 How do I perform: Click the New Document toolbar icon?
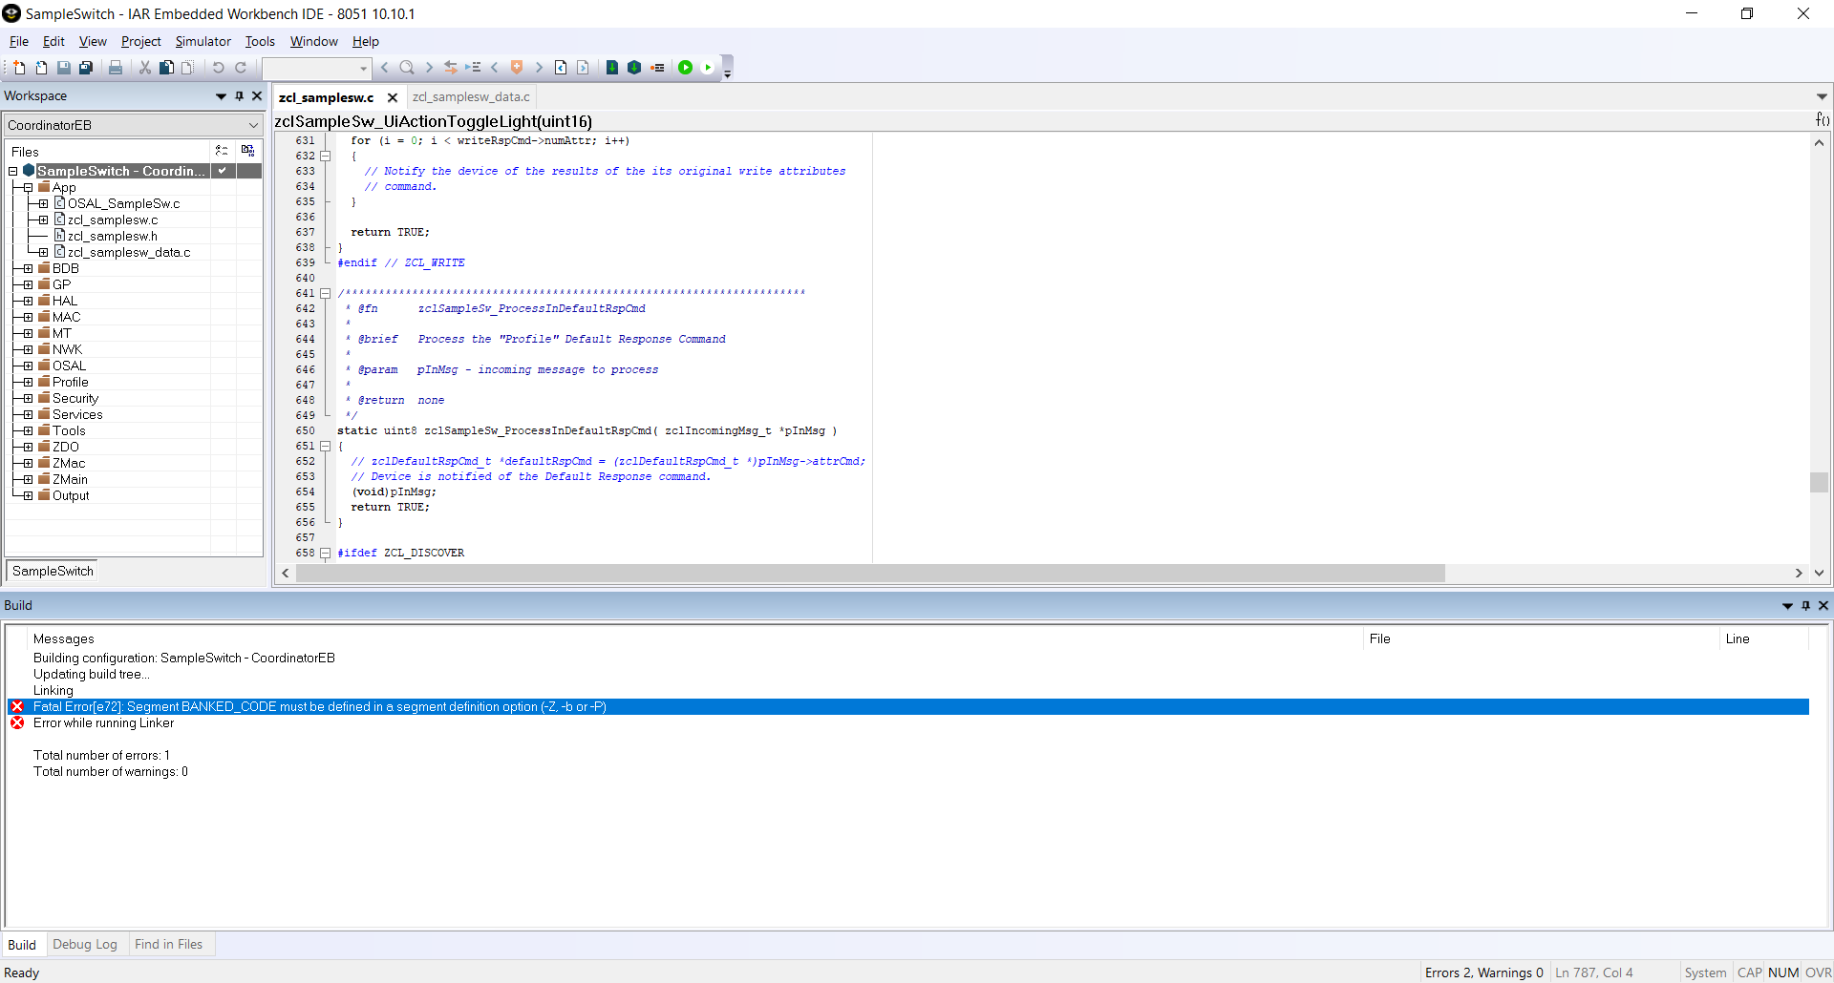click(x=19, y=68)
